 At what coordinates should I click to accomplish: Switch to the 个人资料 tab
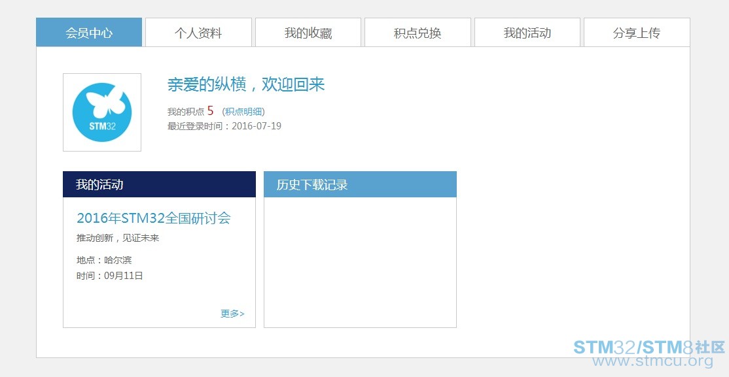(198, 33)
